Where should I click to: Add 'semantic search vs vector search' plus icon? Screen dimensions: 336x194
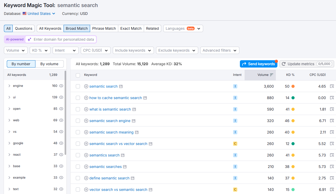coord(86,144)
